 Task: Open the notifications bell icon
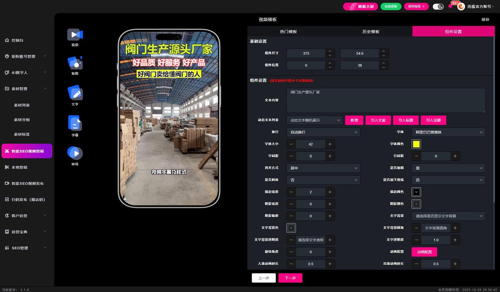pos(450,6)
